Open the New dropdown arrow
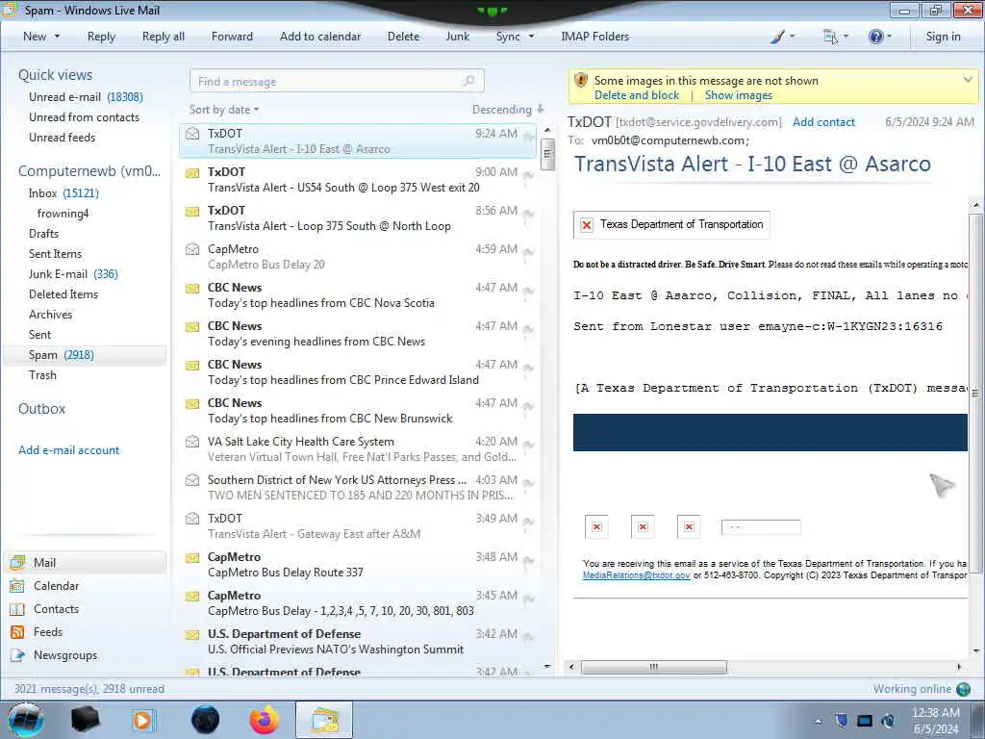The image size is (985, 739). (x=57, y=37)
